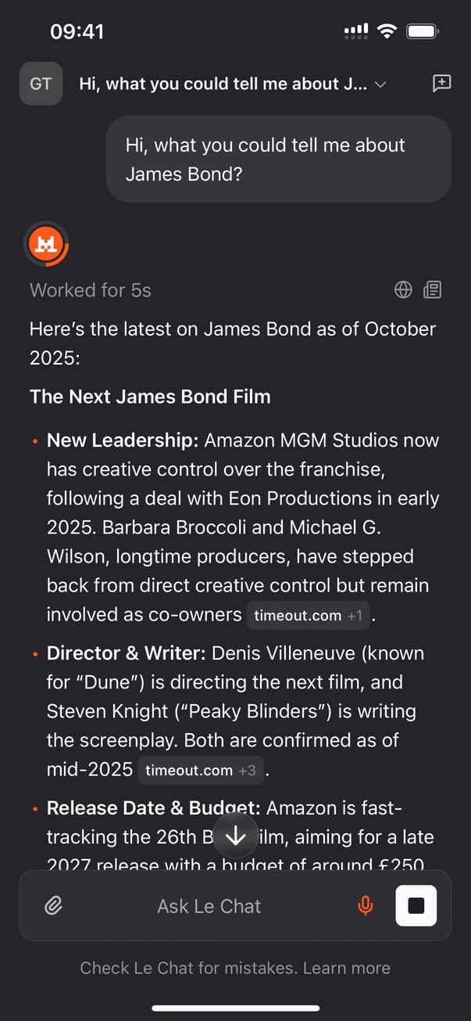This screenshot has height=1021, width=471.
Task: Open the timeout.com +1 citation chip
Action: pyautogui.click(x=308, y=616)
